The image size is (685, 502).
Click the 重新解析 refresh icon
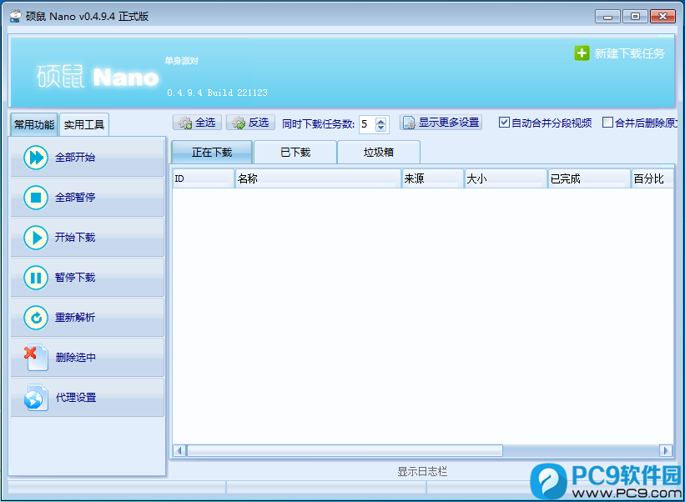[36, 318]
